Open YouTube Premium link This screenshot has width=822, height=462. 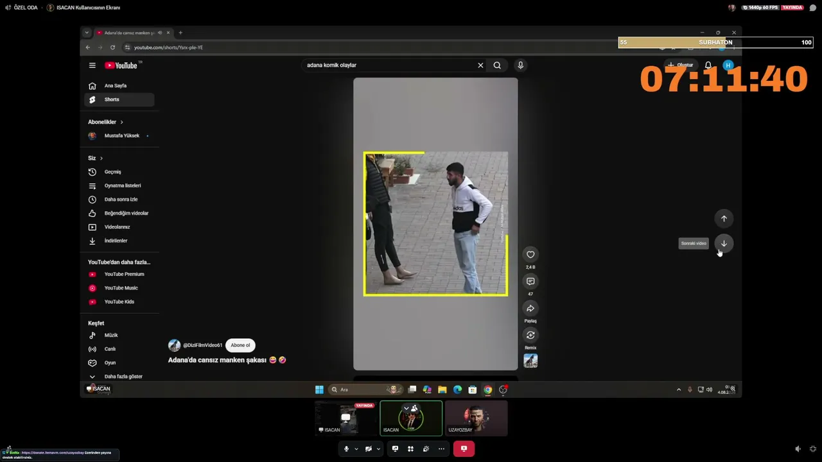coord(119,274)
